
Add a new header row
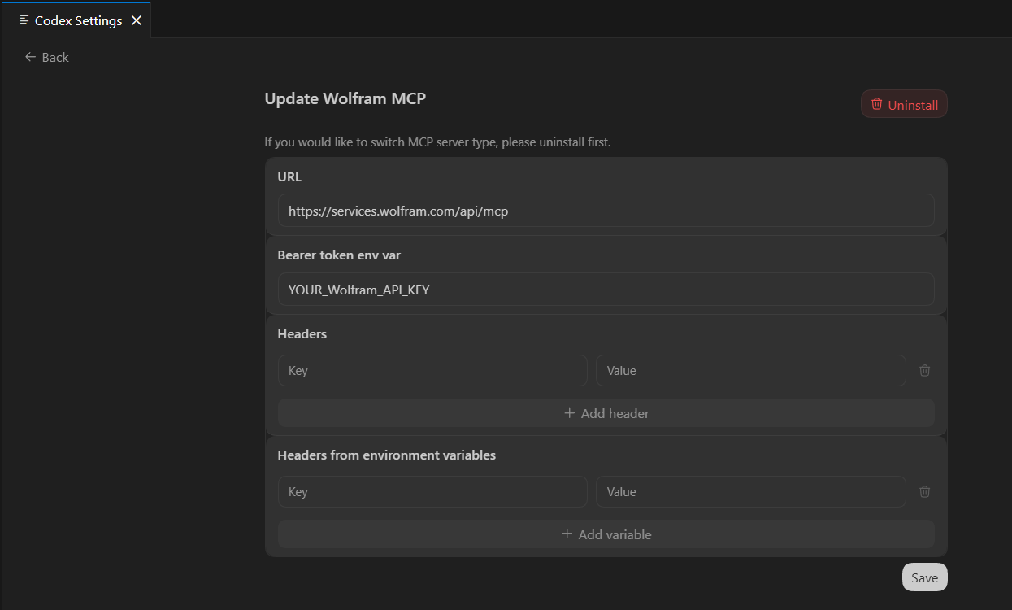pos(606,412)
